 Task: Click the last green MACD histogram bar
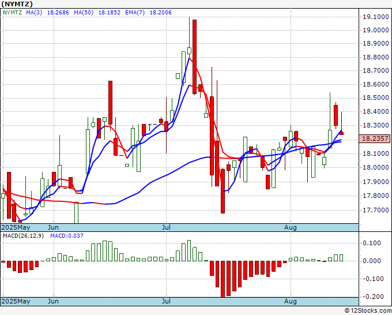coord(341,258)
